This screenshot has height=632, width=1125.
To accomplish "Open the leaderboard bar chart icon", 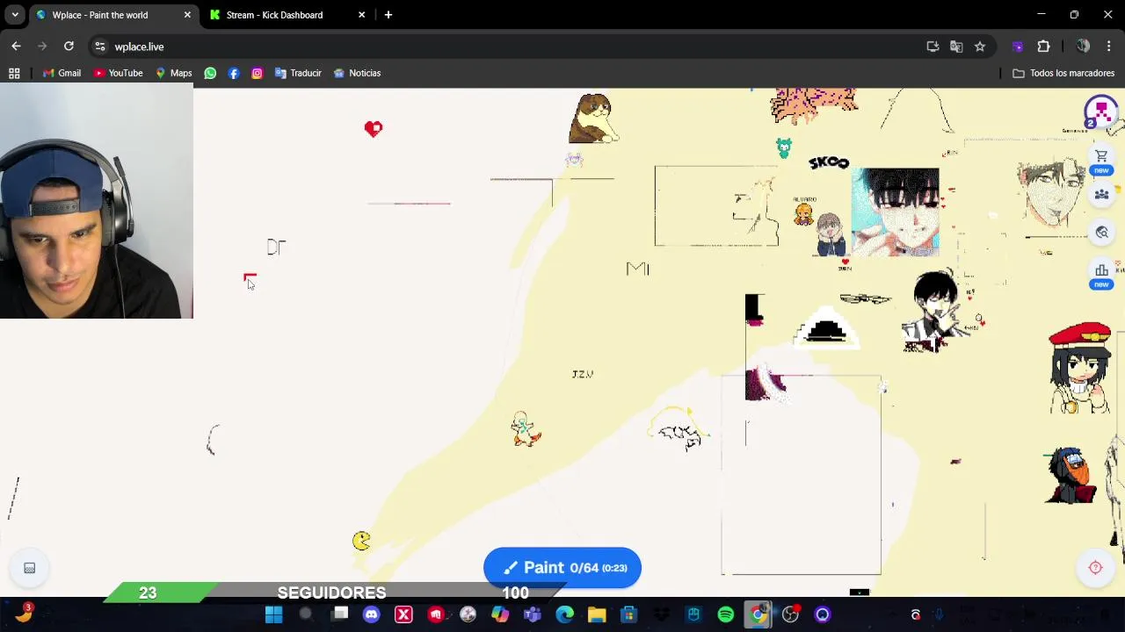I will click(x=1101, y=270).
